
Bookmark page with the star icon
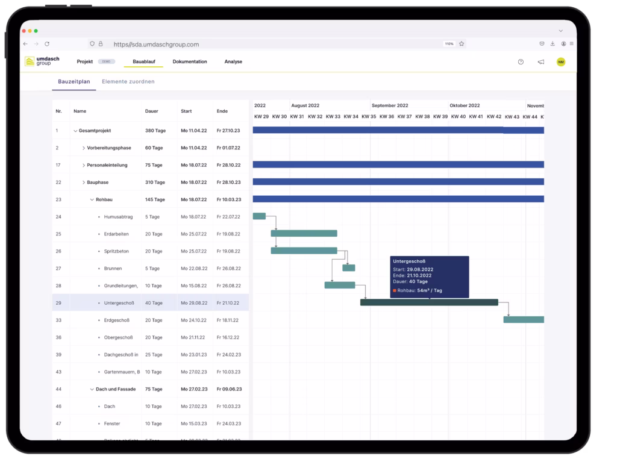pyautogui.click(x=462, y=43)
